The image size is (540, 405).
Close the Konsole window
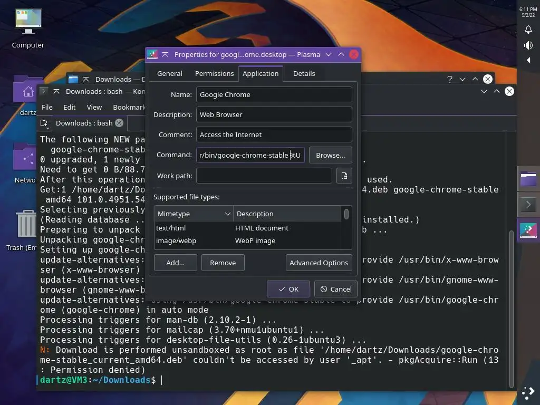509,91
